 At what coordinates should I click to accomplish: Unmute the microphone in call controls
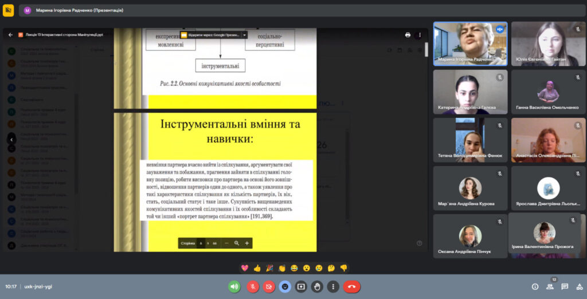pos(252,286)
